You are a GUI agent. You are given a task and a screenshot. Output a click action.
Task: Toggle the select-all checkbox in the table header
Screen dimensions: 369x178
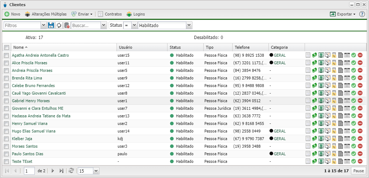click(6, 47)
